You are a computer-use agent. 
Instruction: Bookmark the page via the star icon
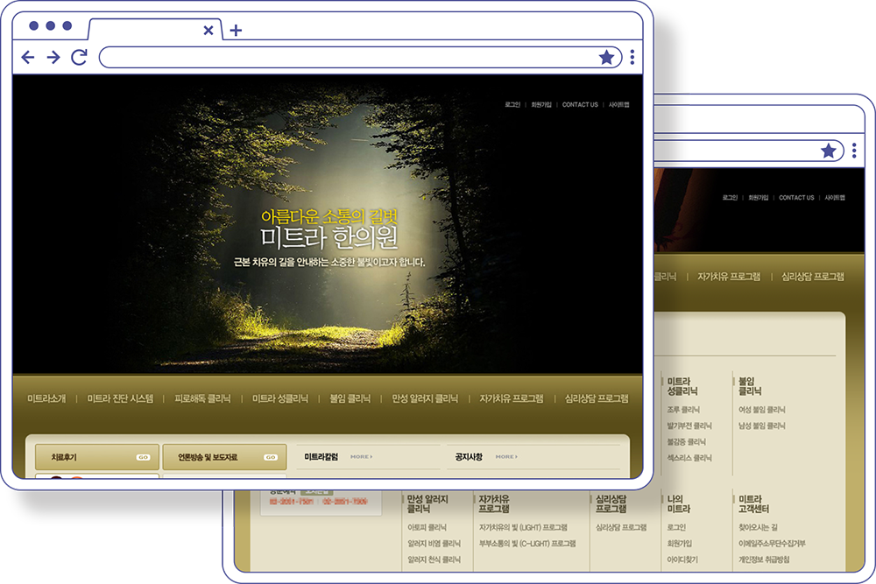pos(607,57)
